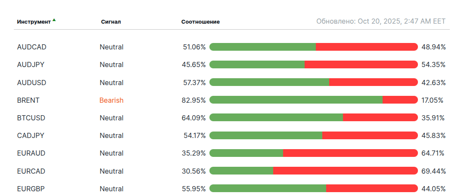Open the AUDUSD instrument
The width and height of the screenshot is (458, 196).
31,83
